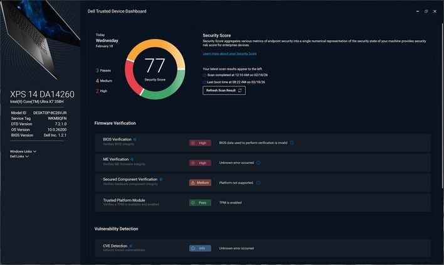Click the 'Security Score' panel heading
444x265 pixels.
(x=216, y=35)
